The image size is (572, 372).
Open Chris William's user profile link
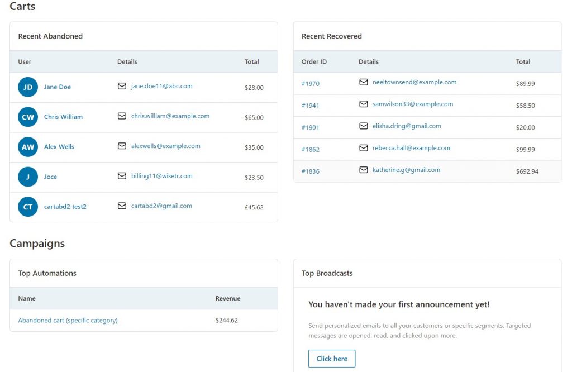(63, 117)
